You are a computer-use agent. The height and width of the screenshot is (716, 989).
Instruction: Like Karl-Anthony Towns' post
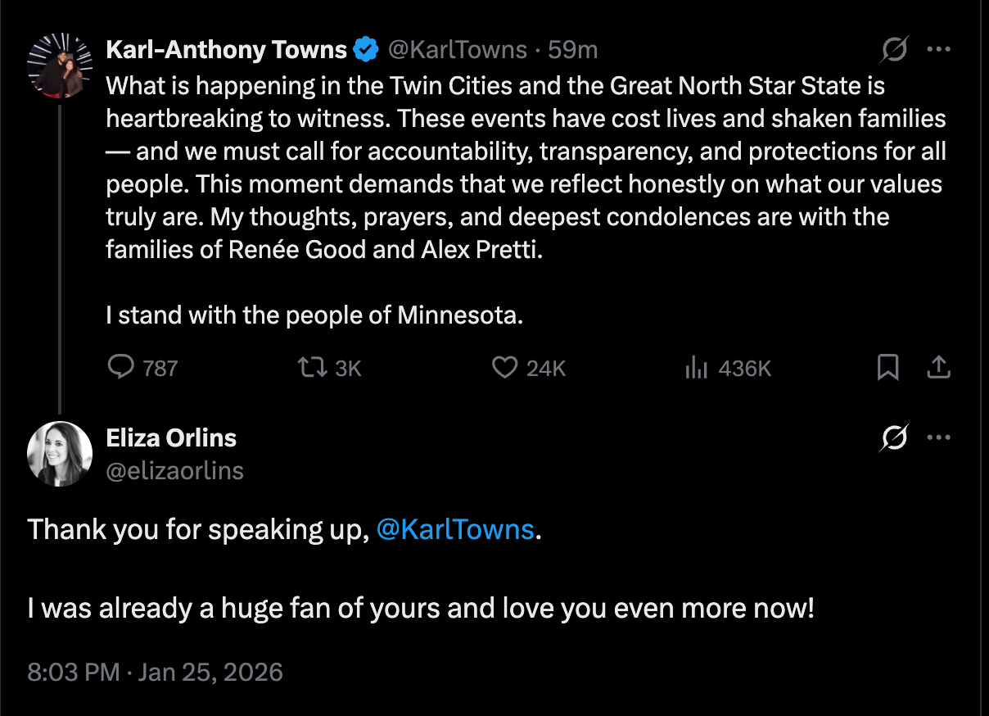[504, 368]
